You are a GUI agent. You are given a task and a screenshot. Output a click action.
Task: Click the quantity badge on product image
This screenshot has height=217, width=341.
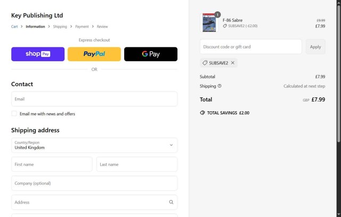point(217,14)
